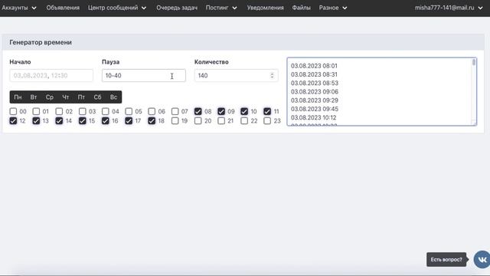Open Очередь задач in the navbar

177,8
